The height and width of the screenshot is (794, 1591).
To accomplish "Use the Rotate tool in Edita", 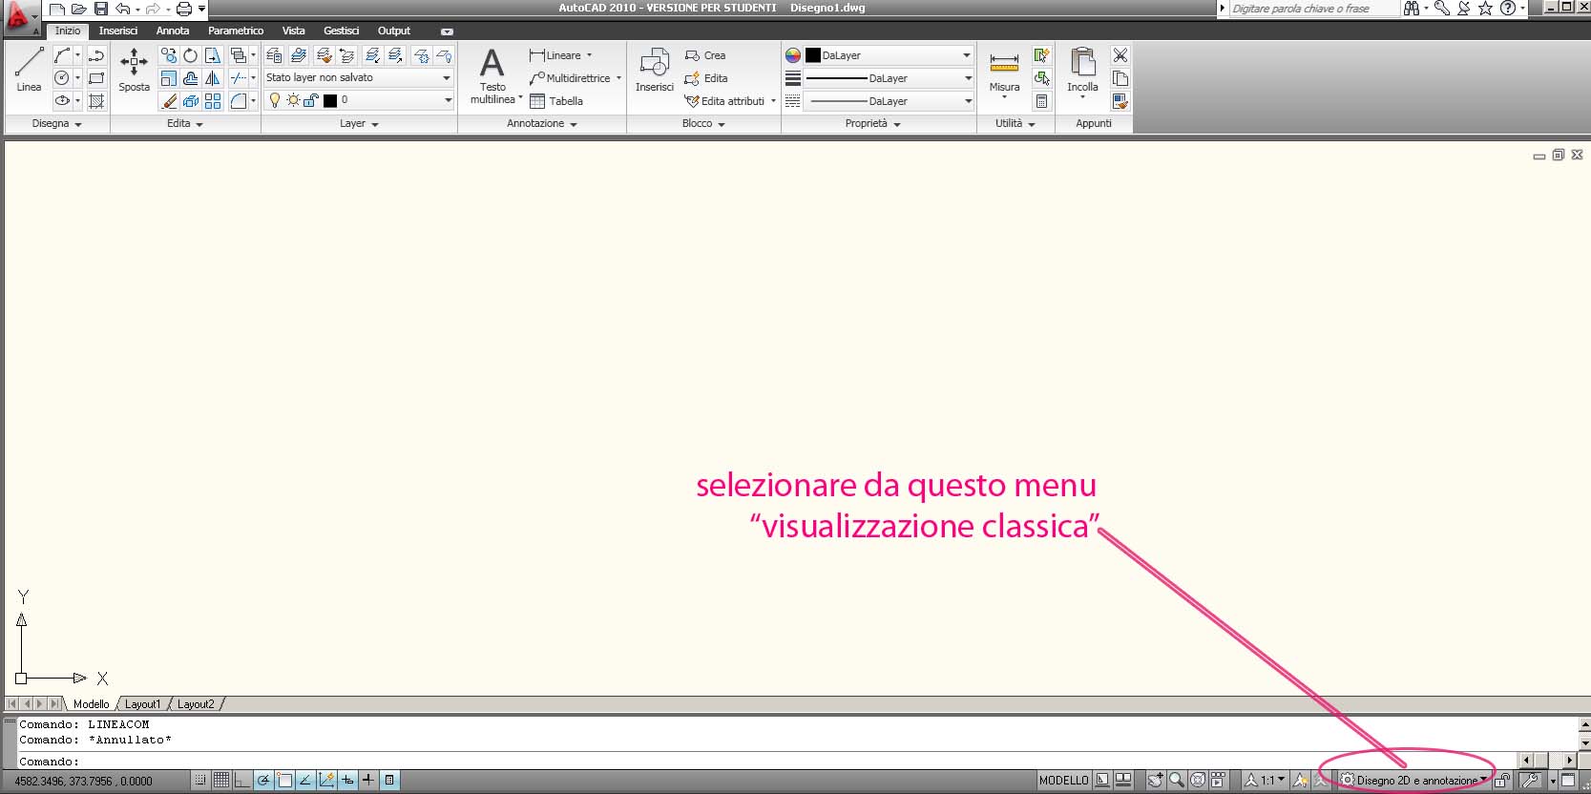I will pyautogui.click(x=191, y=55).
